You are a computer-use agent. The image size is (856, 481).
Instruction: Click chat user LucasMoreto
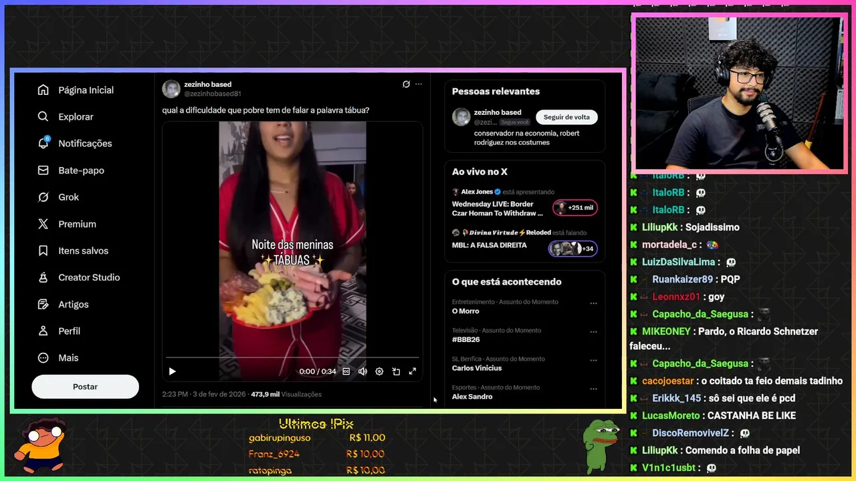pyautogui.click(x=671, y=416)
